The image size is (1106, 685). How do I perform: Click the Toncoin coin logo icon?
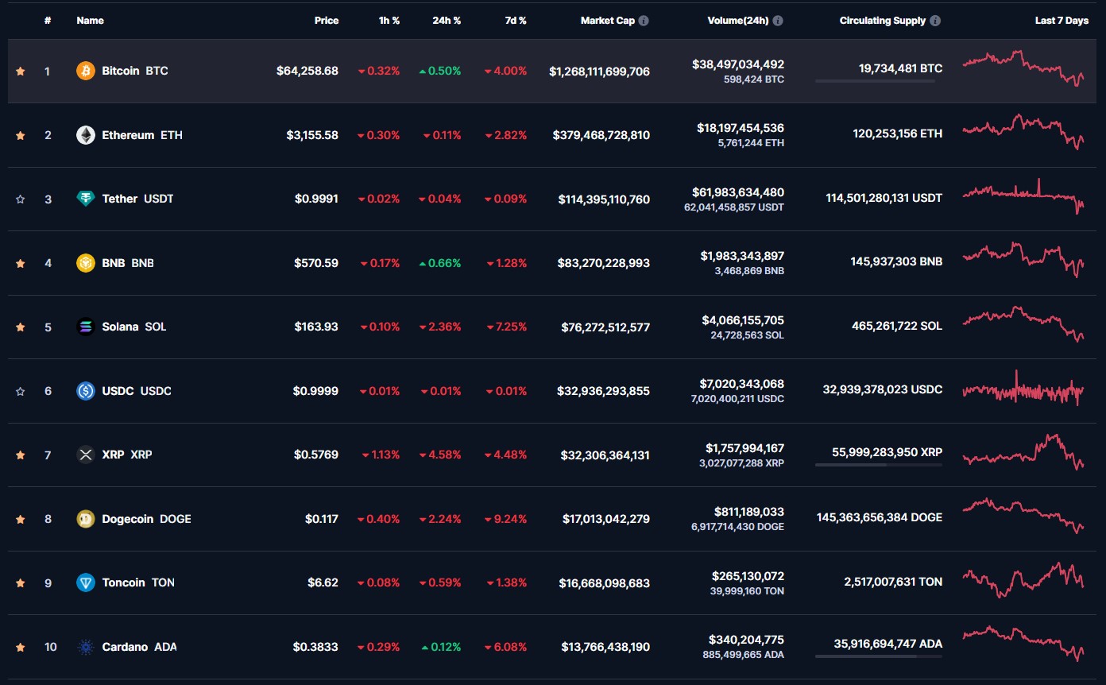[x=85, y=582]
